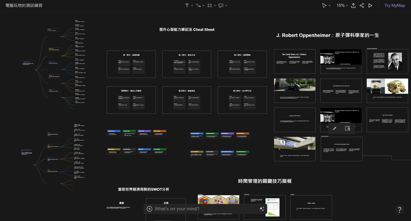The width and height of the screenshot is (411, 221).
Task: Expand the pointer mode chevron
Action: click(x=329, y=5)
